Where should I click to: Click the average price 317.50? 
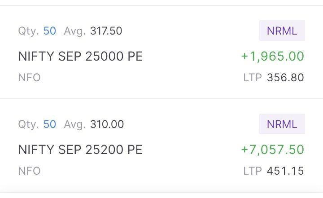point(106,31)
